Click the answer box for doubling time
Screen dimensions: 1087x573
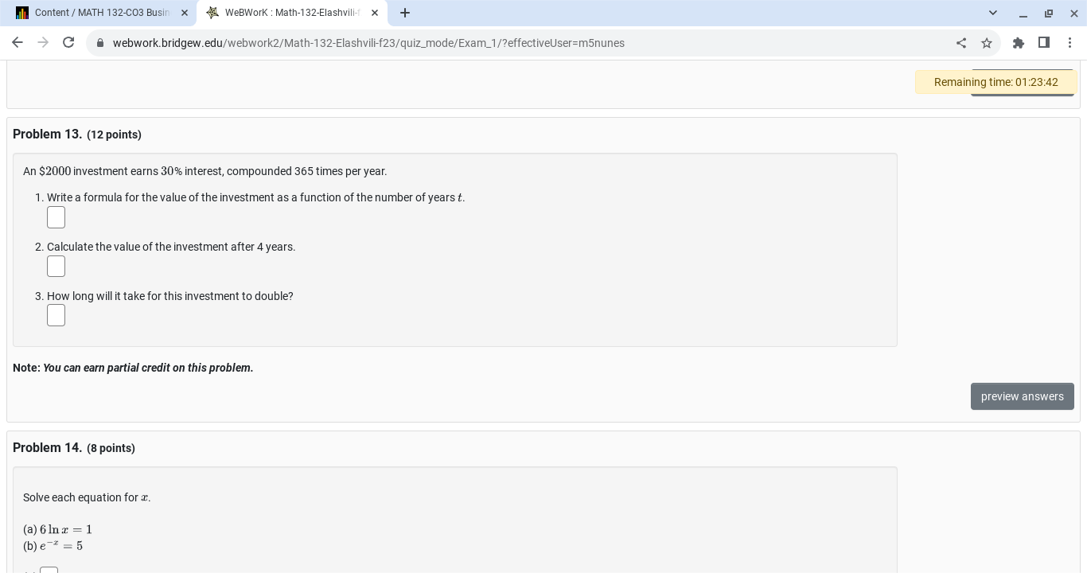point(56,315)
